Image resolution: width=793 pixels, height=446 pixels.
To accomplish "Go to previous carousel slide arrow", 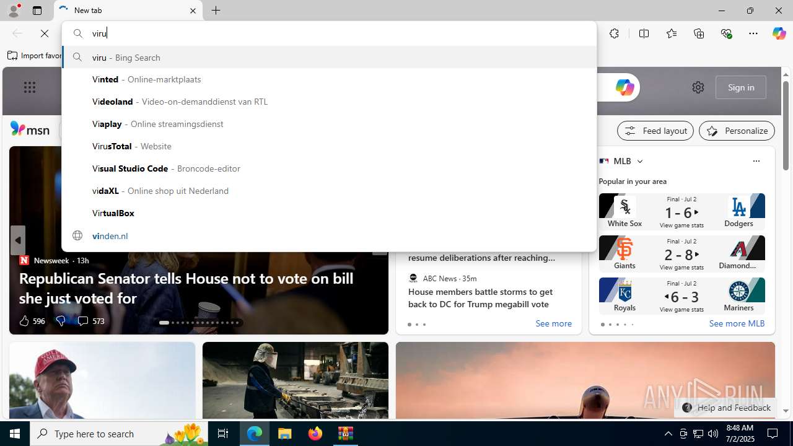I will (18, 240).
